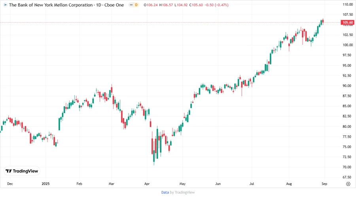Click the 102.50 price axis label

[x=348, y=35]
